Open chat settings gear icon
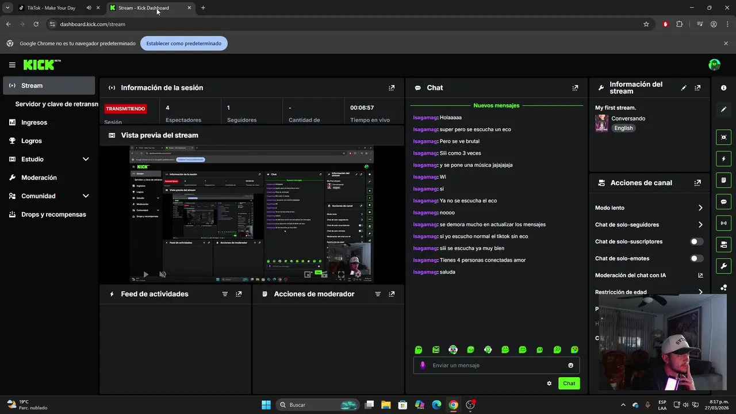 tap(549, 384)
